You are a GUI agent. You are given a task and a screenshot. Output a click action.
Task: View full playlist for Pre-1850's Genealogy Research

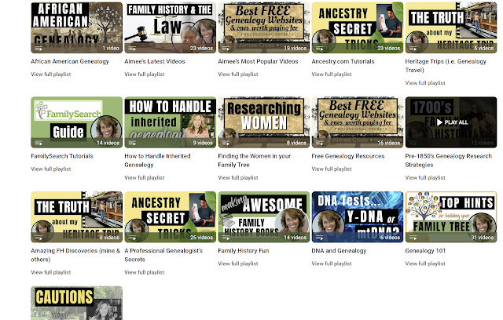click(425, 177)
